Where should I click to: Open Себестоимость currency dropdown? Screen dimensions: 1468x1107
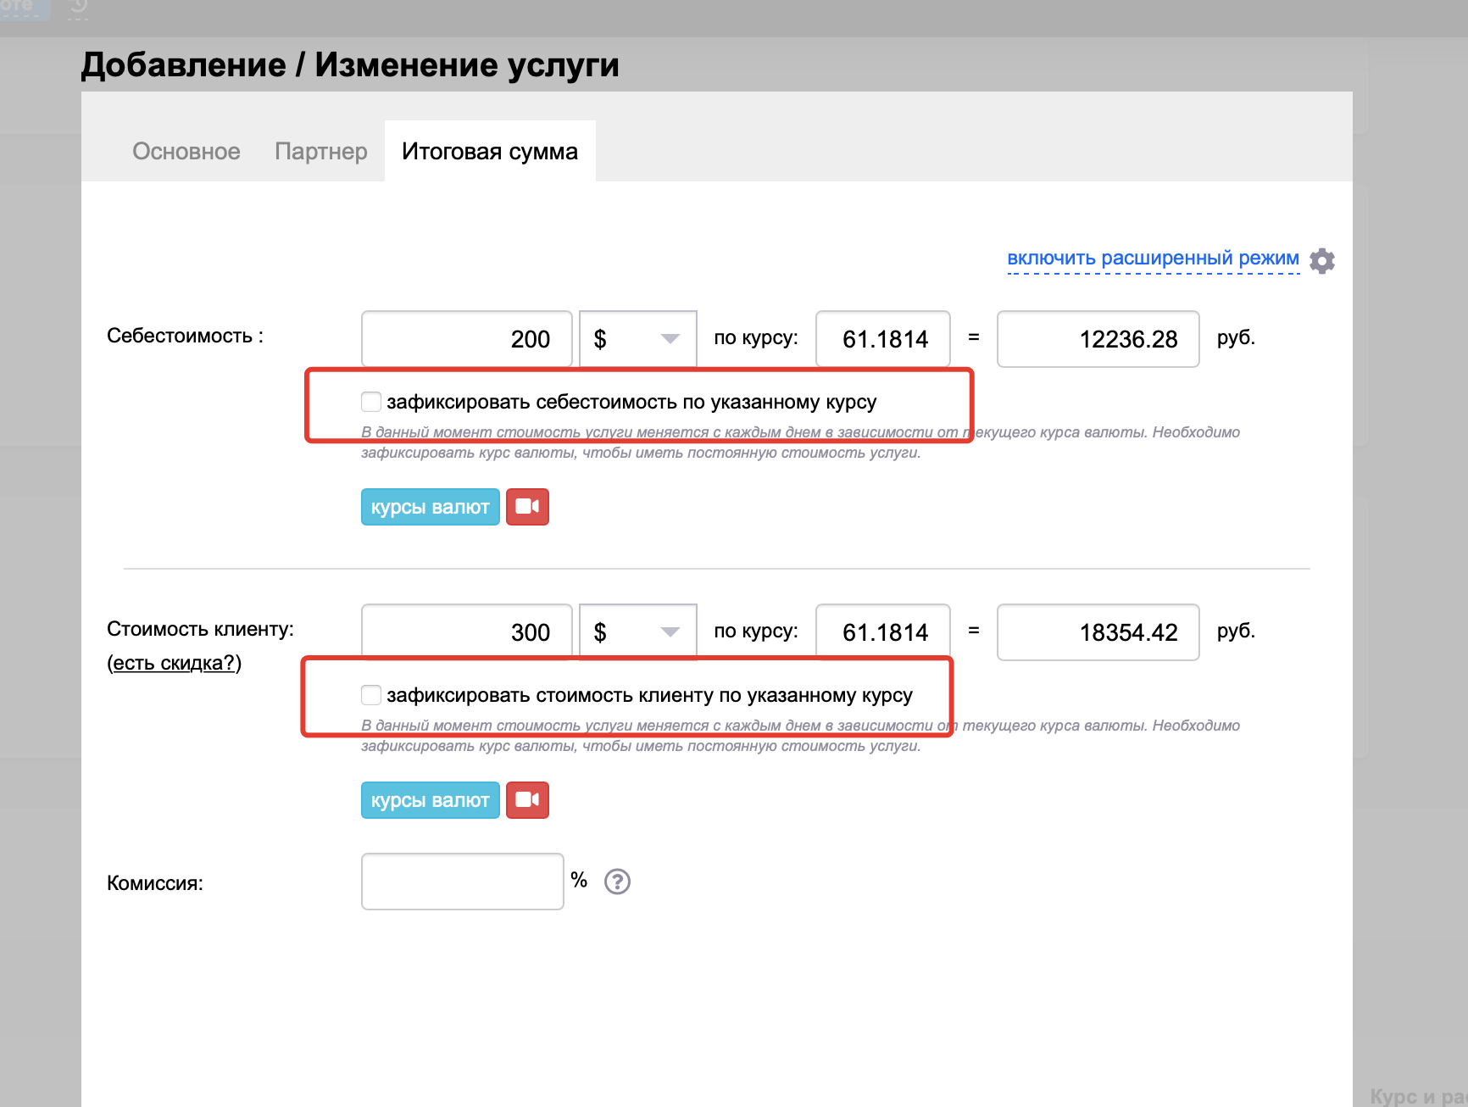(x=638, y=339)
